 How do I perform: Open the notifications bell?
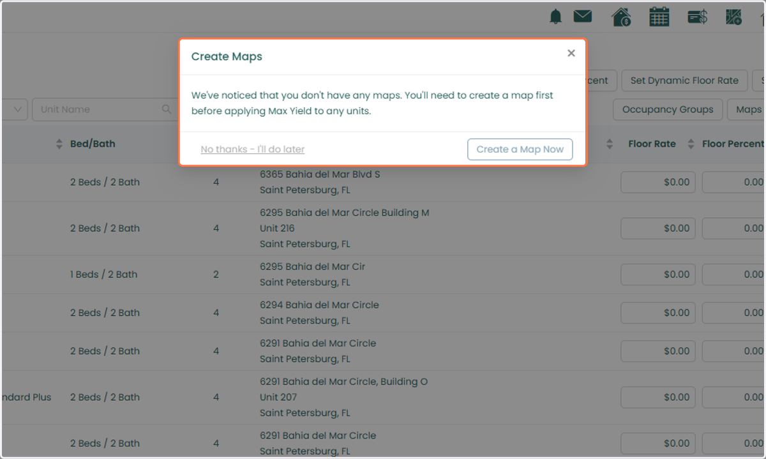click(x=556, y=17)
